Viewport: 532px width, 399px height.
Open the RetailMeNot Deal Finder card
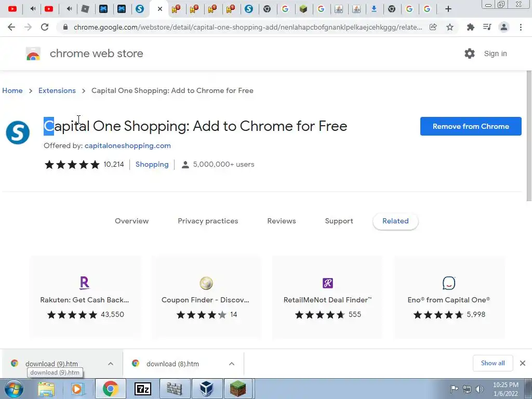tap(327, 298)
